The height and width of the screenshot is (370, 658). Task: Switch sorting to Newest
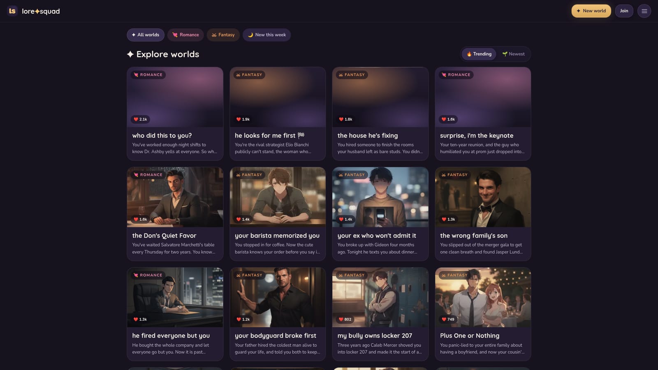click(x=513, y=54)
